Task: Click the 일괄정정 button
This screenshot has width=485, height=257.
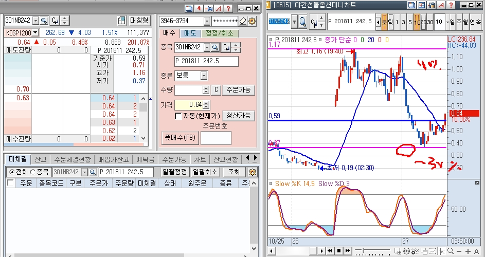Action: [x=174, y=172]
